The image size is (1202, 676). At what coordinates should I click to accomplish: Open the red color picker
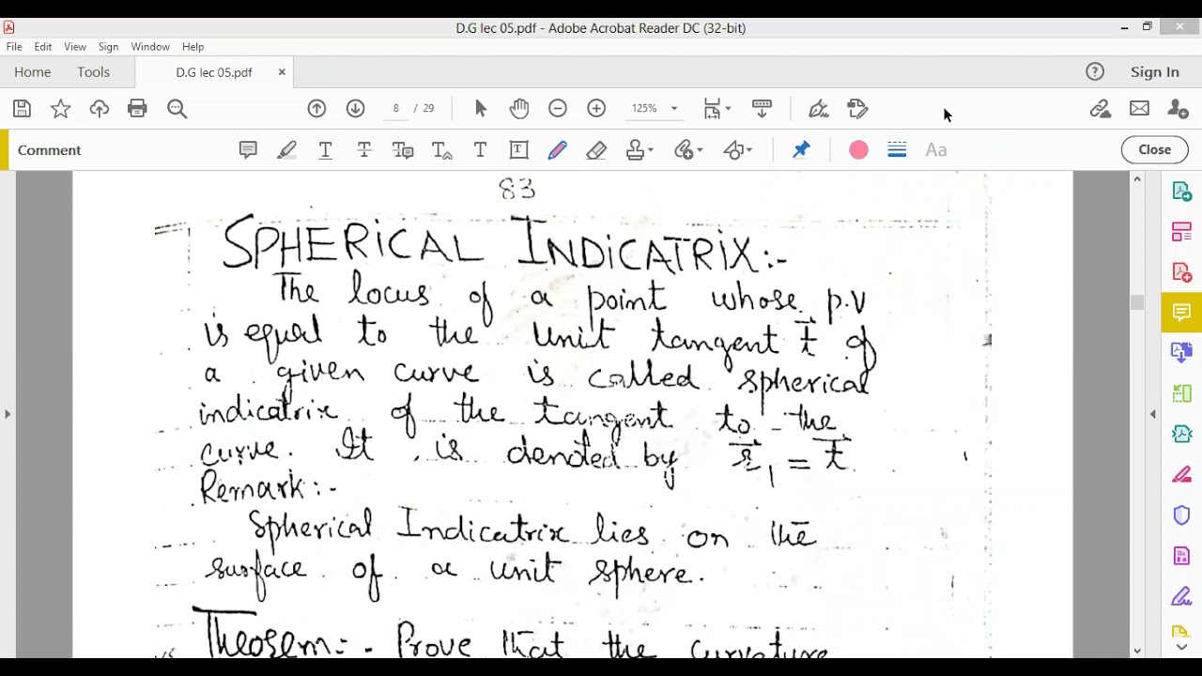[858, 150]
